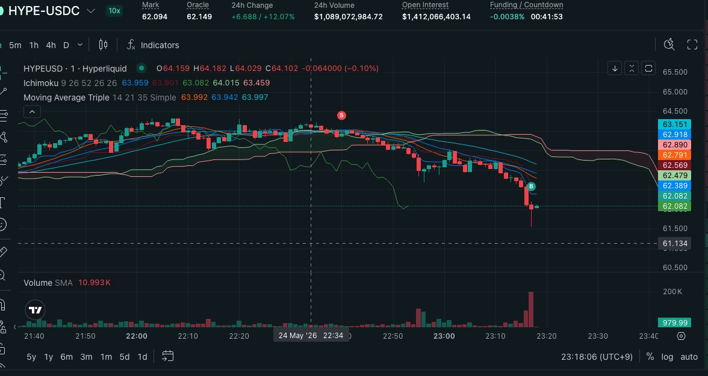Collapse the main chart pane
This screenshot has height=376, width=708.
[x=632, y=69]
